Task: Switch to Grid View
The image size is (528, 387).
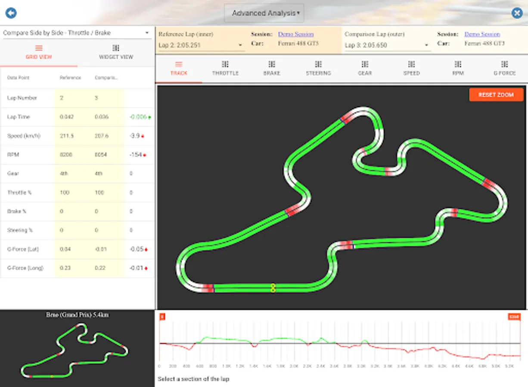Action: point(39,52)
